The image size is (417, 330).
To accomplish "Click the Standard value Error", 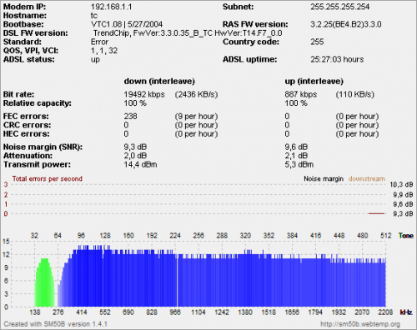I will [x=99, y=42].
